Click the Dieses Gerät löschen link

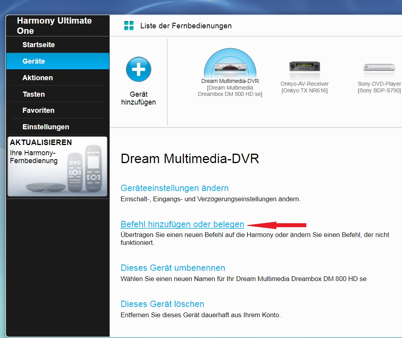coord(162,304)
